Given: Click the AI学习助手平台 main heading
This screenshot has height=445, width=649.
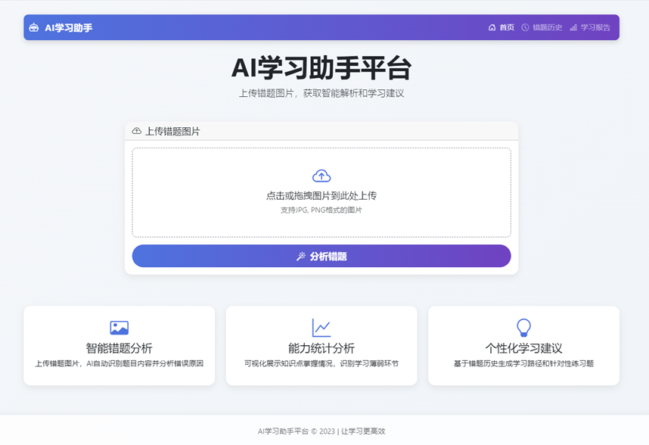Looking at the screenshot, I should (x=321, y=68).
